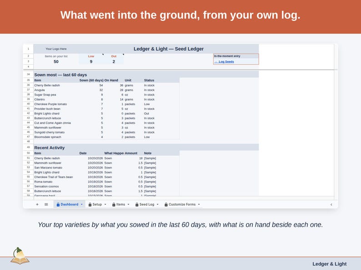Click the lock icon on Setup tab
The height and width of the screenshot is (270, 361).
90,204
